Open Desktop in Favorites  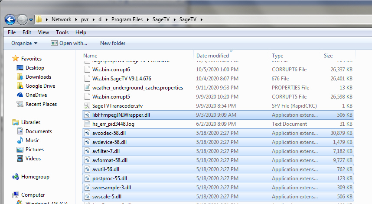[35, 68]
